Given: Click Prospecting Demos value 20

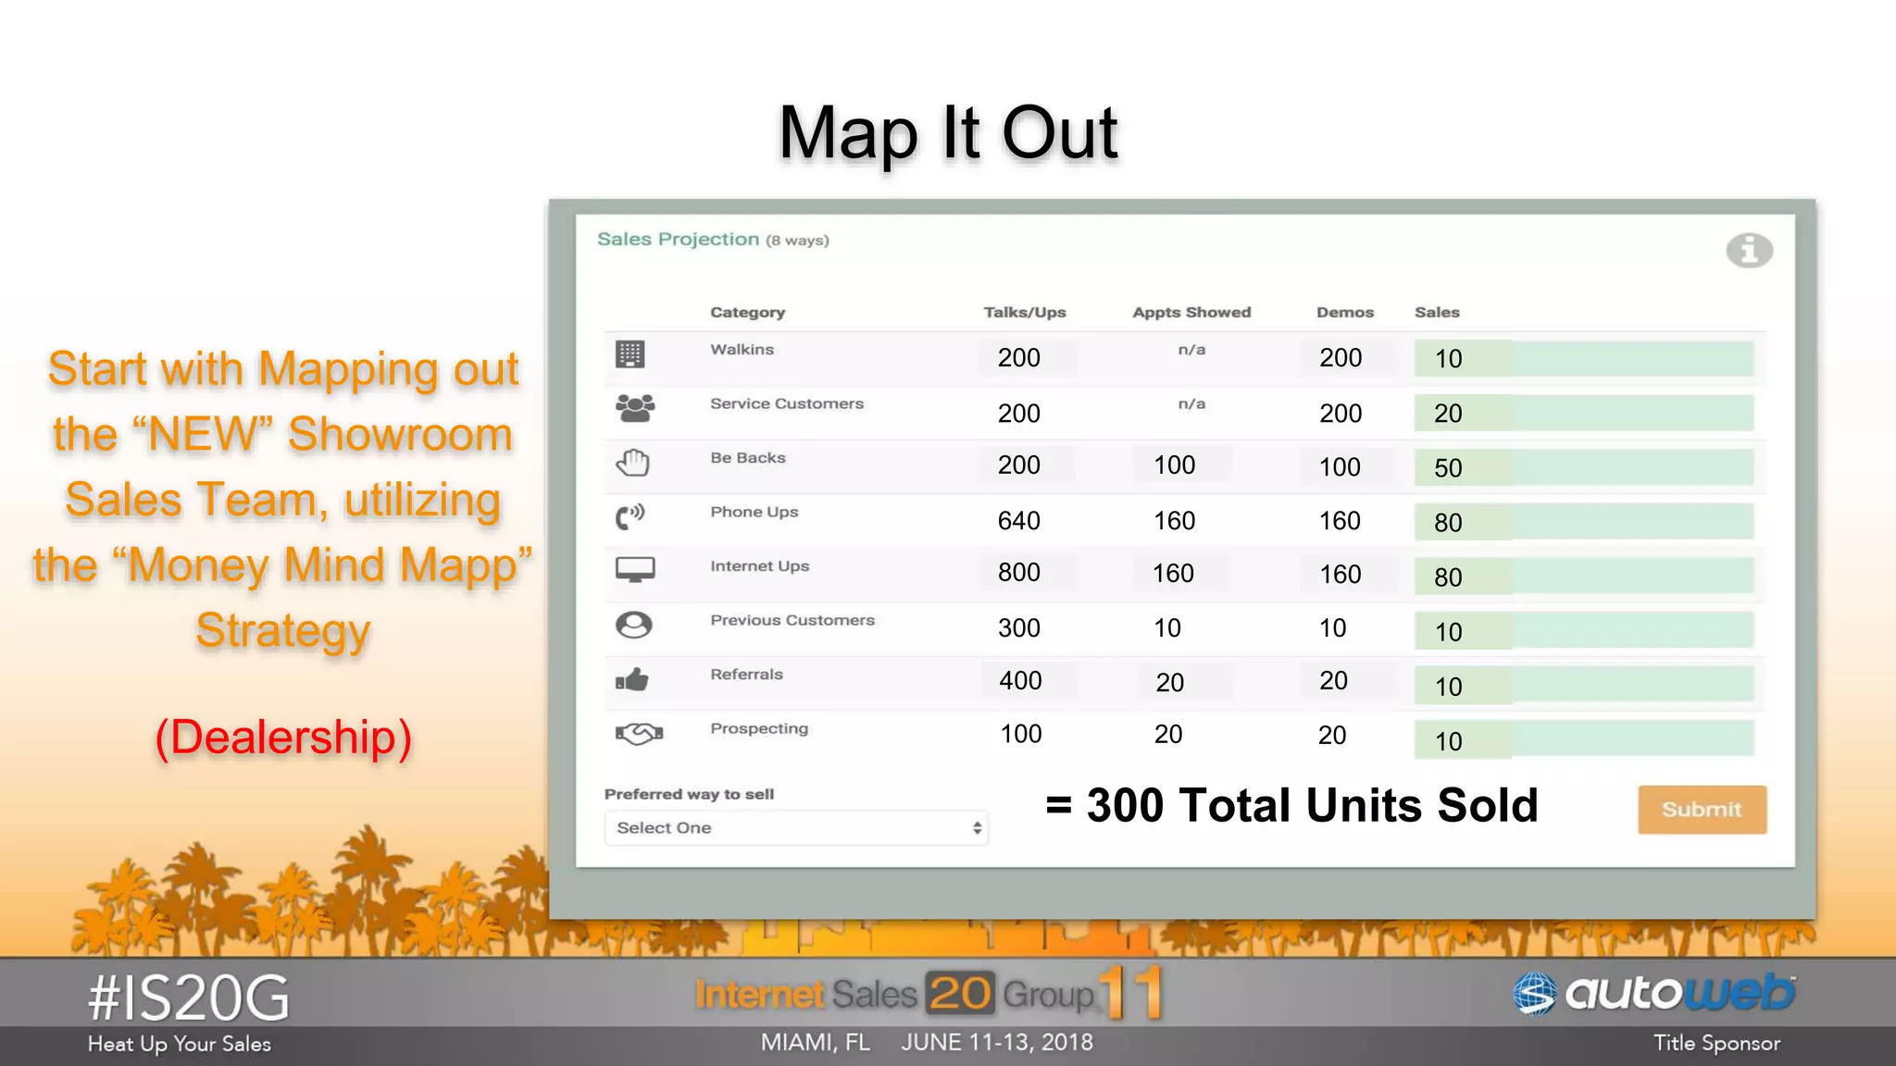Looking at the screenshot, I should [1332, 735].
